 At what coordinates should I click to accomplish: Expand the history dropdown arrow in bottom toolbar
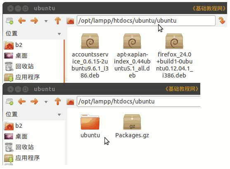[x=46, y=102]
